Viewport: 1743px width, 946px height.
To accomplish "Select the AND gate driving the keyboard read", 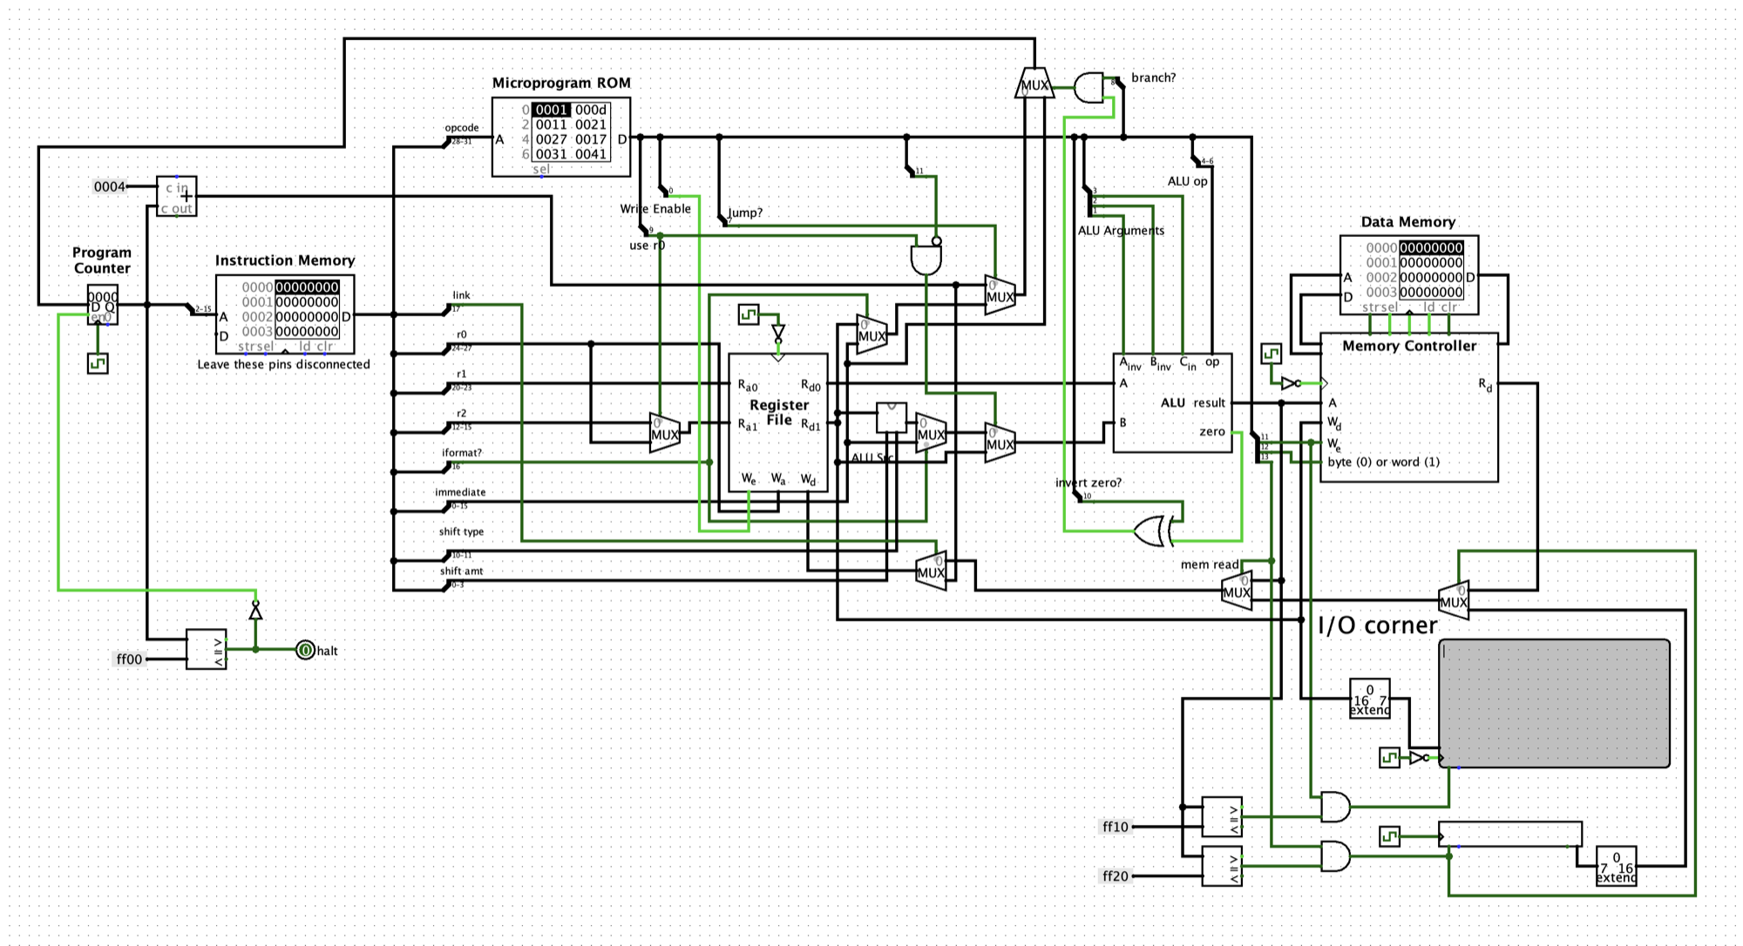I will pos(1335,856).
